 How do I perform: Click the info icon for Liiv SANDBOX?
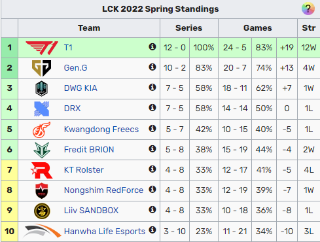click(x=152, y=209)
